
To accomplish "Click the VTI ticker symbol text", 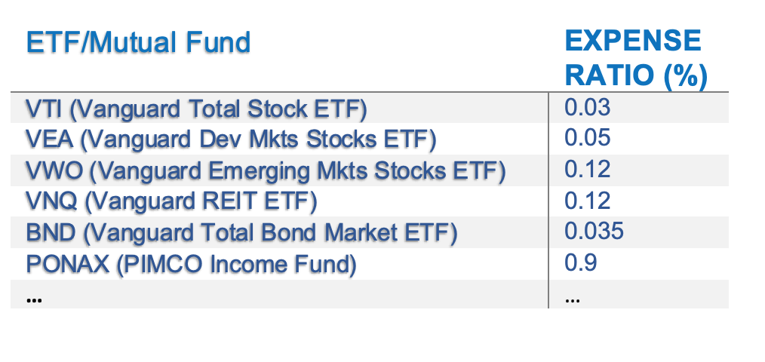I will tap(44, 109).
